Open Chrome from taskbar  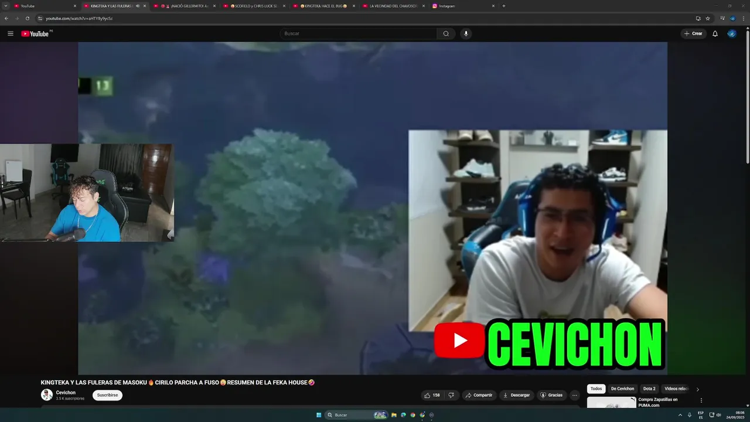pos(413,415)
